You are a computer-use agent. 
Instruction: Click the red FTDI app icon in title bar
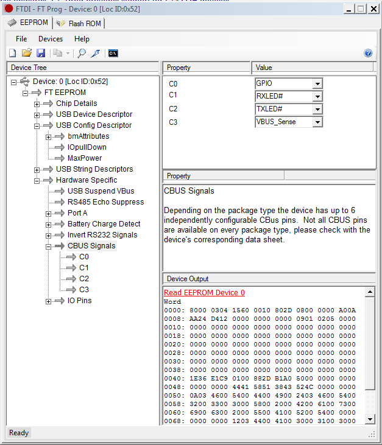(x=9, y=9)
